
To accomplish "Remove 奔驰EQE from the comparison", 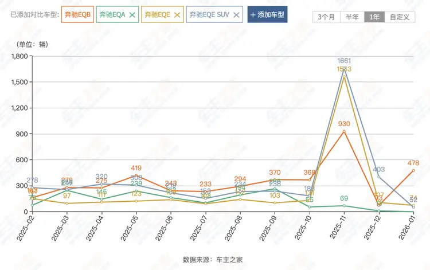I will [x=177, y=15].
